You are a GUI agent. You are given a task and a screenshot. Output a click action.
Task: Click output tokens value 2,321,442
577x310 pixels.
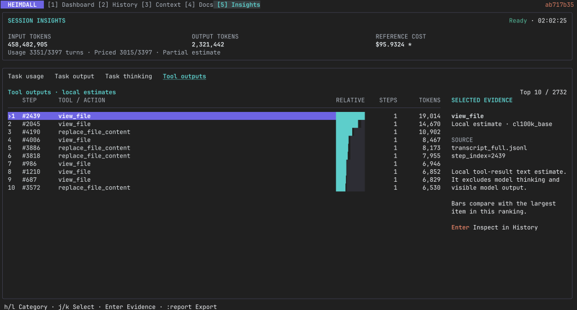click(208, 44)
